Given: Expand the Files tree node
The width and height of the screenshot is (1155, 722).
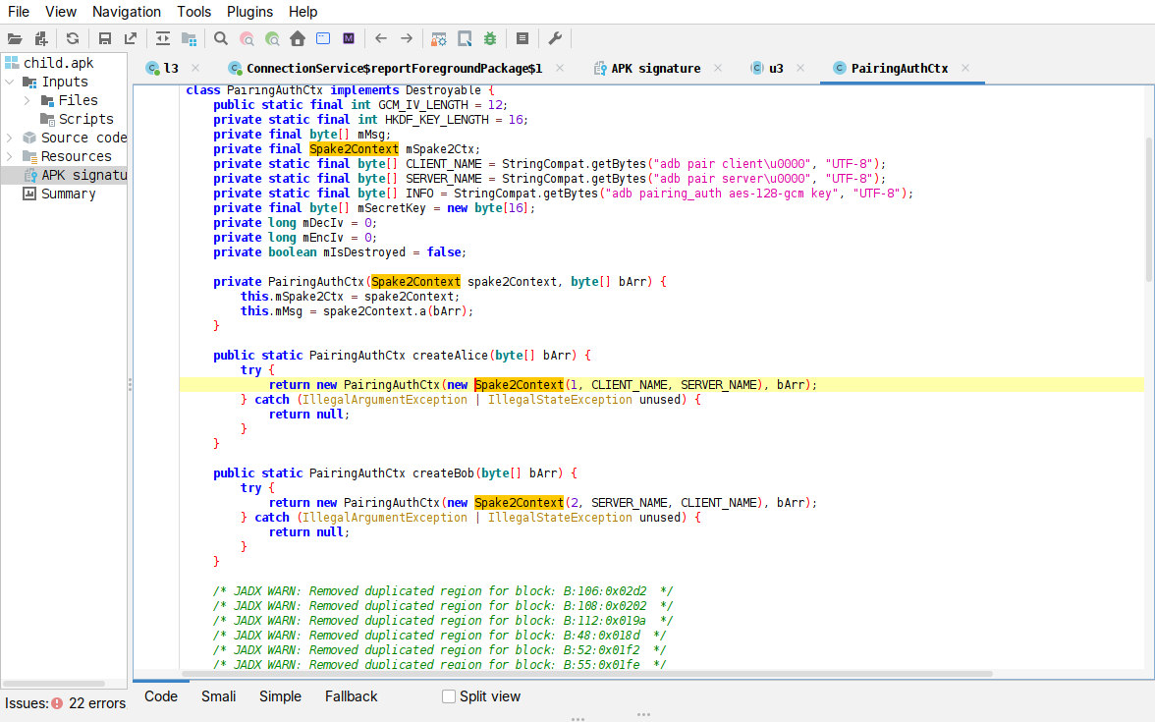Looking at the screenshot, I should point(27,100).
